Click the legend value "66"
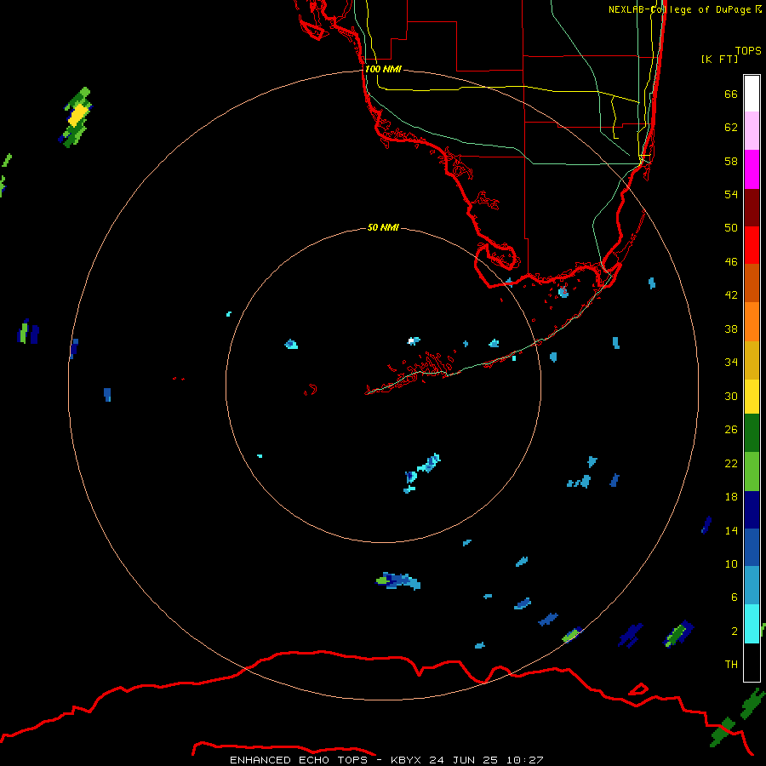 pyautogui.click(x=731, y=94)
